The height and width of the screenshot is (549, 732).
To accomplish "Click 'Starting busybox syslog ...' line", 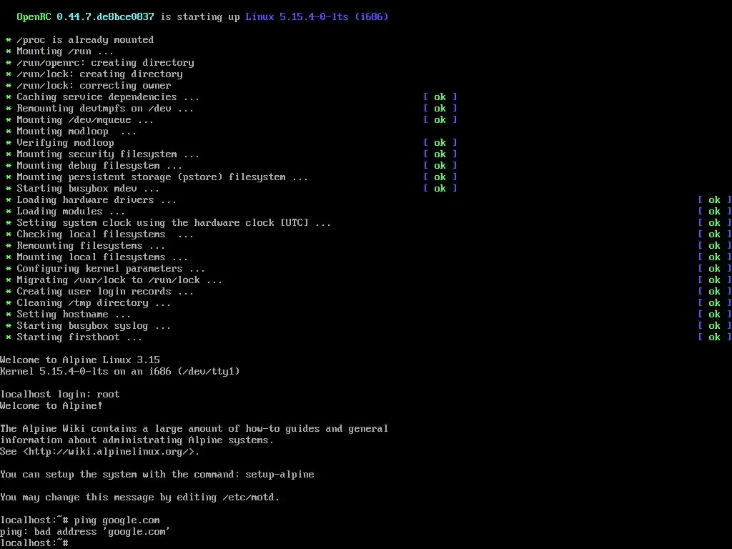I will (x=94, y=326).
